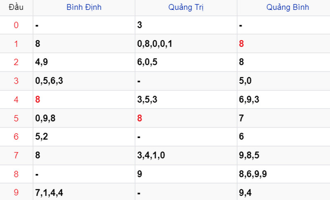Select the red 8 in Bình Định row 4
The width and height of the screenshot is (330, 200).
tap(38, 99)
